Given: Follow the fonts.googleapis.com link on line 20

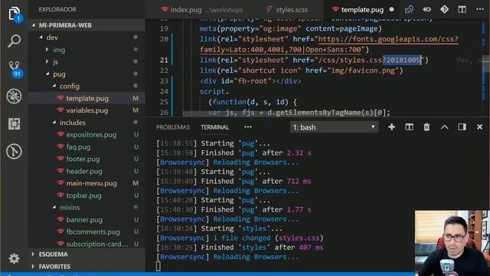Looking at the screenshot, I should tap(388, 39).
